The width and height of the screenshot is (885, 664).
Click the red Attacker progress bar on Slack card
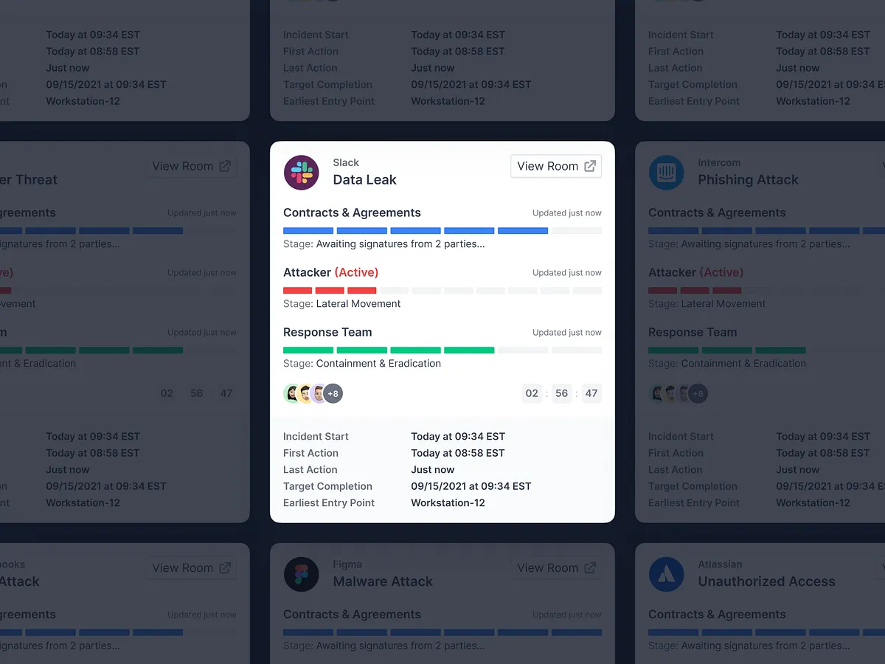[442, 291]
